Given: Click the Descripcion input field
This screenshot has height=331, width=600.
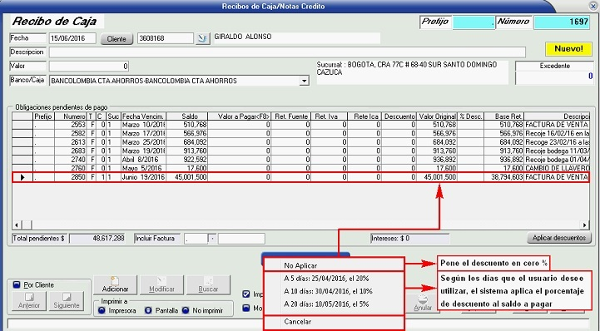Looking at the screenshot, I should coord(287,52).
